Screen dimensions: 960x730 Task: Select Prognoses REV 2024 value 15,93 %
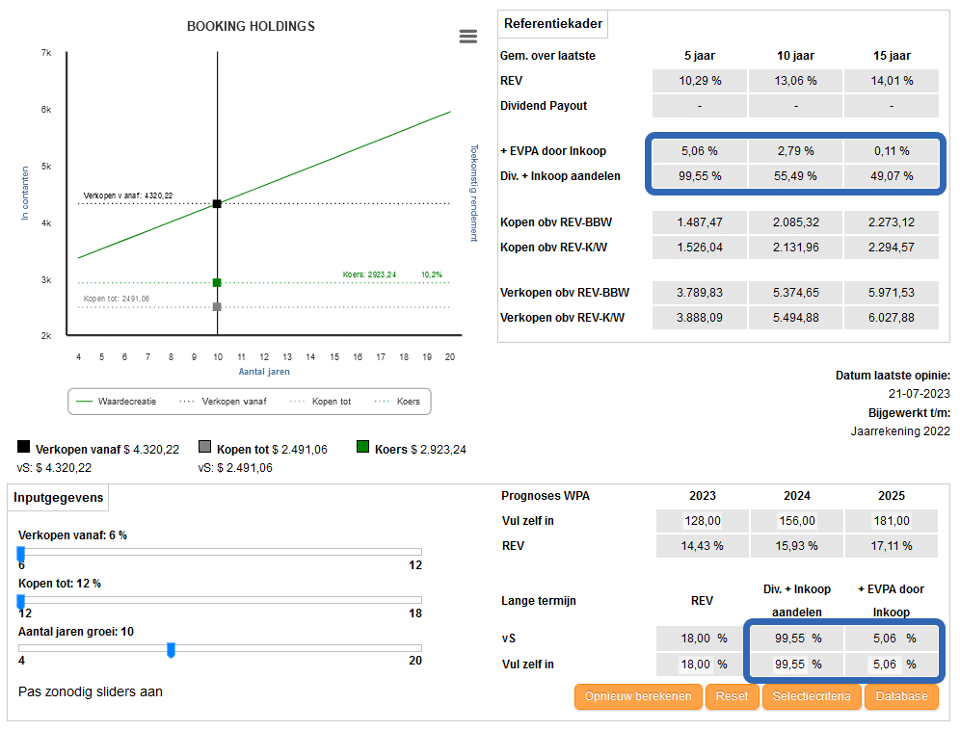(796, 546)
